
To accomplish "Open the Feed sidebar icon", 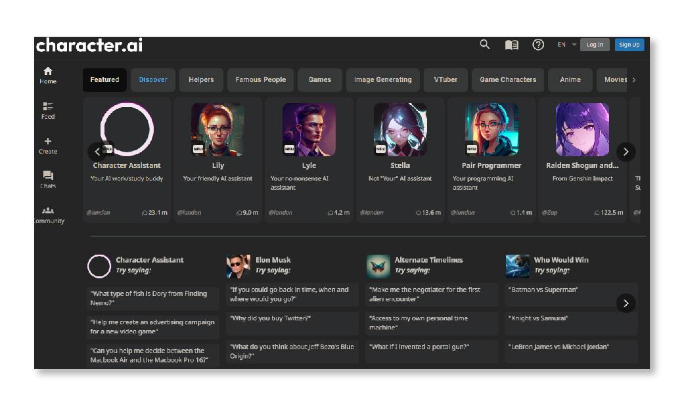I will click(x=48, y=110).
